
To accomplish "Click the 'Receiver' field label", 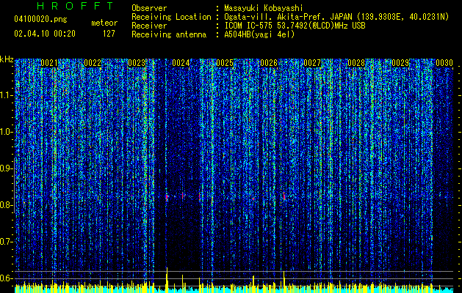I will click(x=149, y=26).
